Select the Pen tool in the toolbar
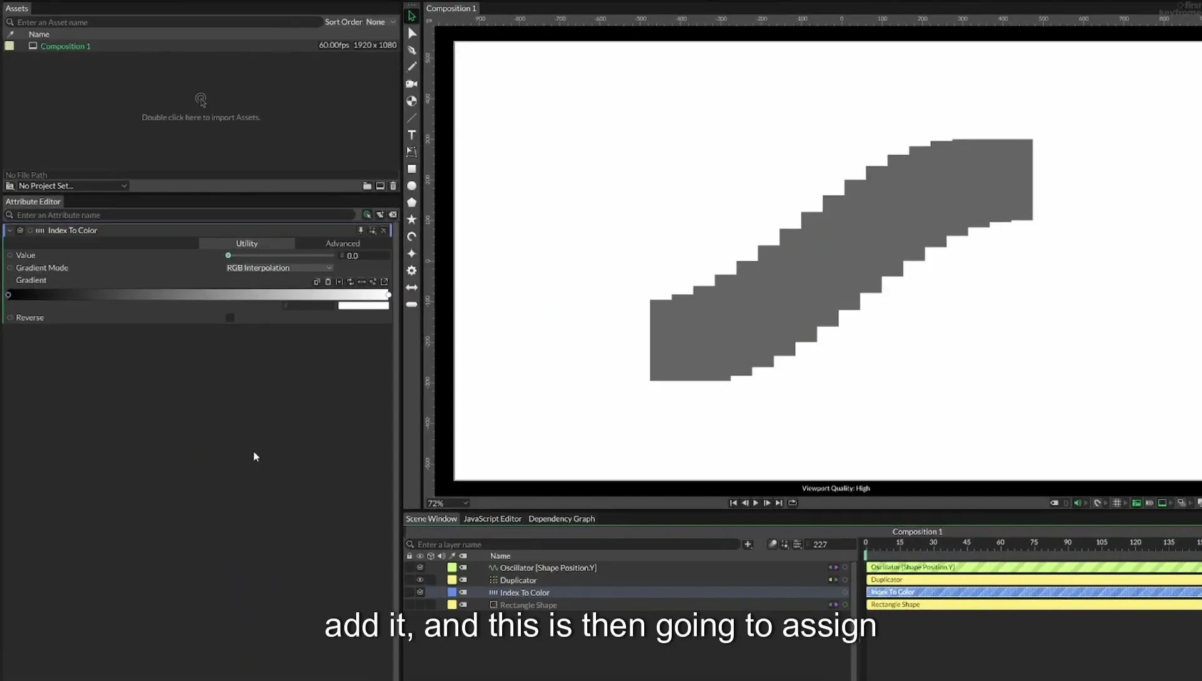This screenshot has height=681, width=1202. tap(411, 50)
